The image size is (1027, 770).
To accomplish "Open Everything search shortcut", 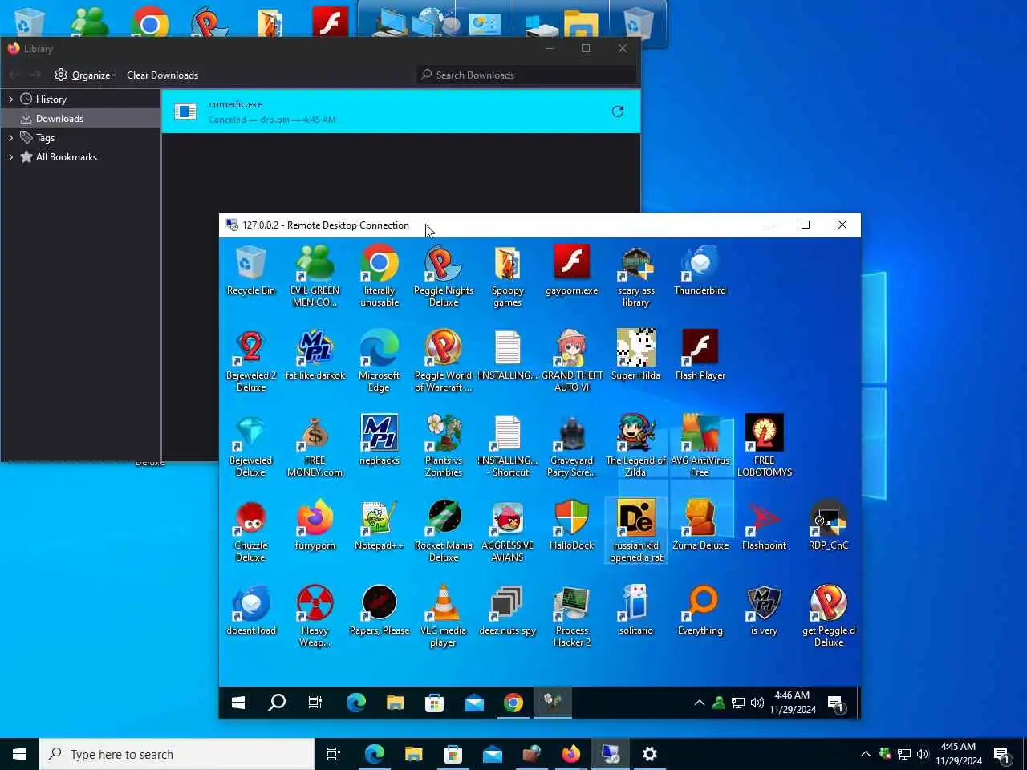I will [700, 610].
